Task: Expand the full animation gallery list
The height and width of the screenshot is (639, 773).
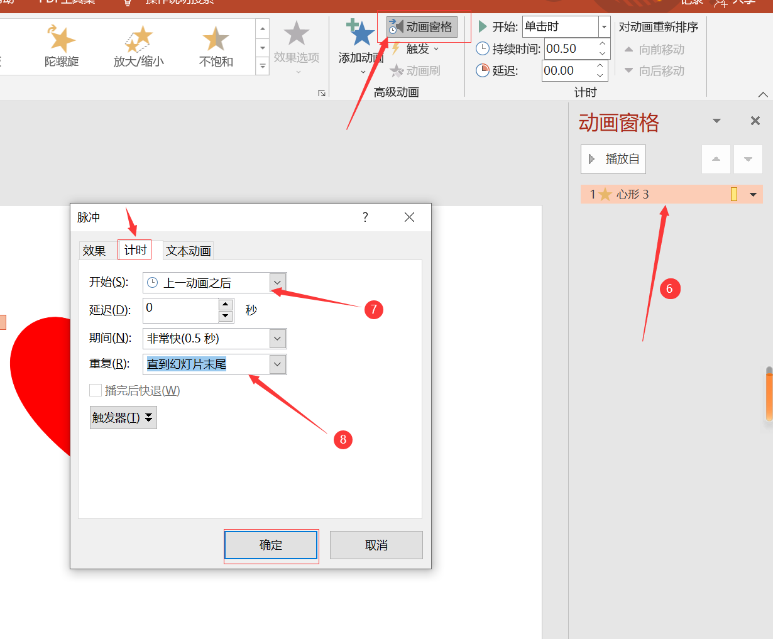Action: pyautogui.click(x=263, y=66)
